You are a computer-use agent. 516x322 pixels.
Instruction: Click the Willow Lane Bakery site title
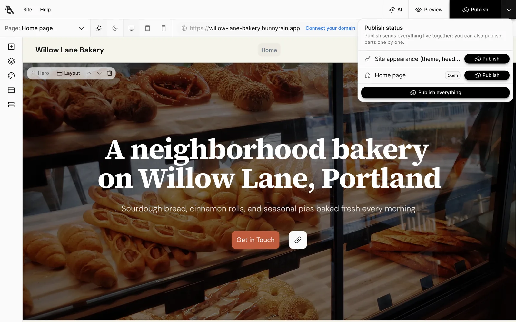[70, 50]
